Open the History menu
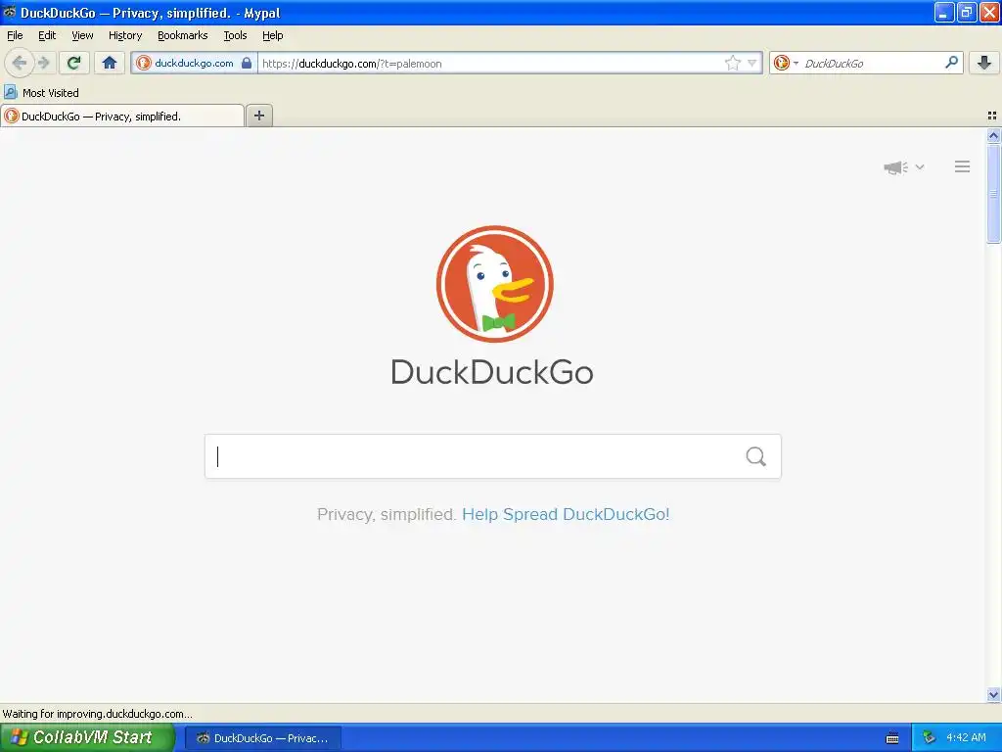The image size is (1002, 752). pyautogui.click(x=125, y=35)
